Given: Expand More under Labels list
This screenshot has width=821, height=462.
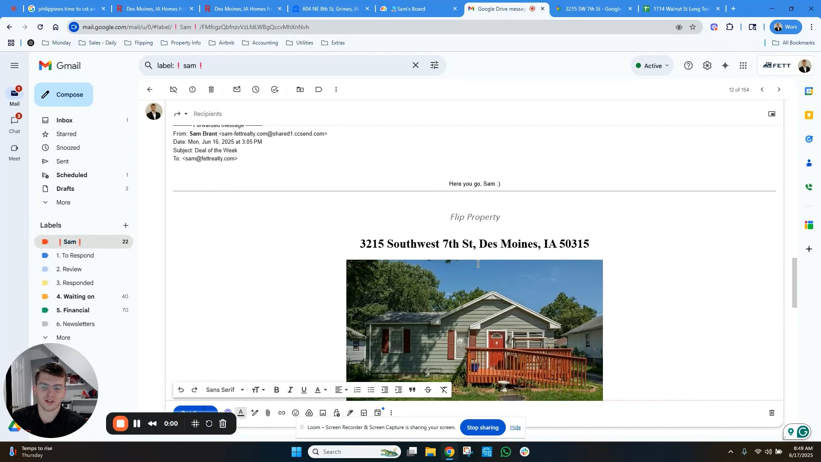Looking at the screenshot, I should click(x=63, y=338).
